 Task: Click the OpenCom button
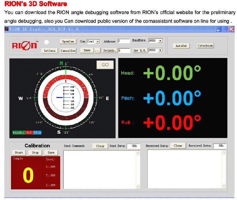click(68, 42)
